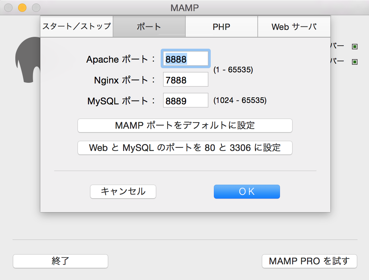Click the grayed close button of MAMP window

coord(8,7)
